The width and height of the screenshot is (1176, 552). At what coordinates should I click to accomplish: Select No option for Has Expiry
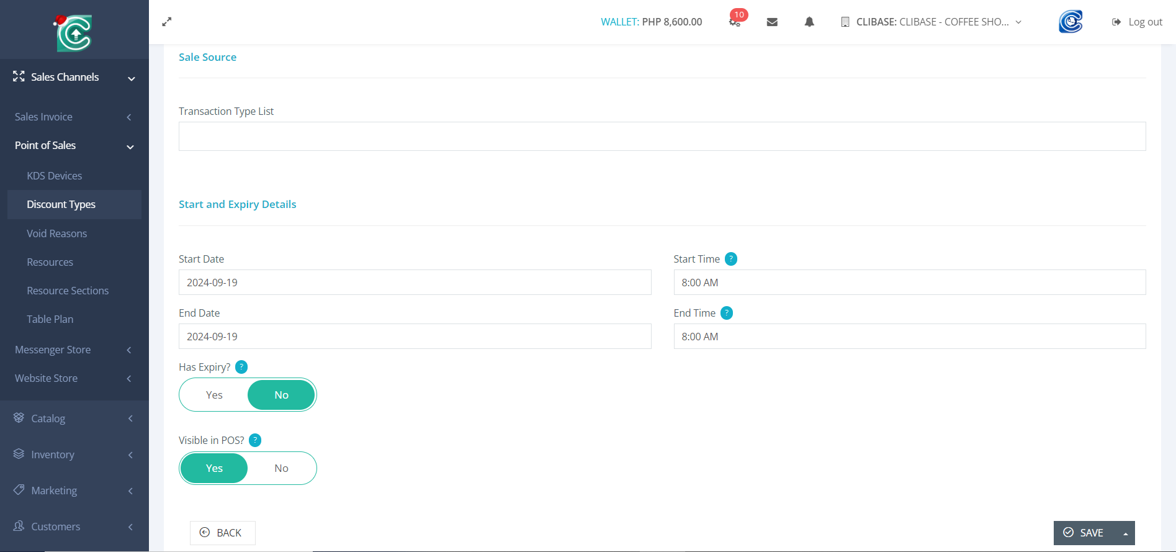coord(281,395)
